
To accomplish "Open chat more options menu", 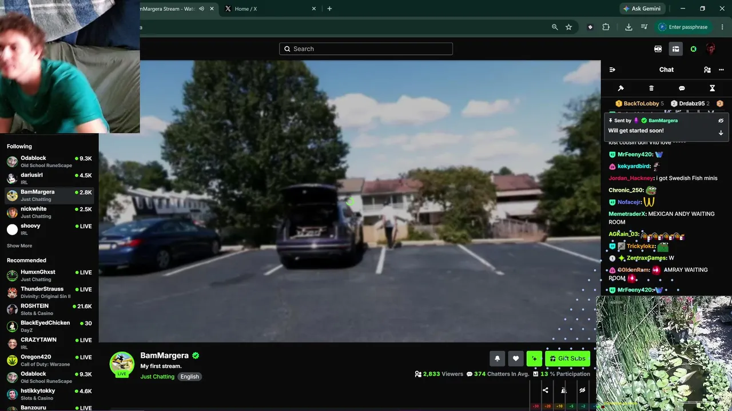I will 721,70.
